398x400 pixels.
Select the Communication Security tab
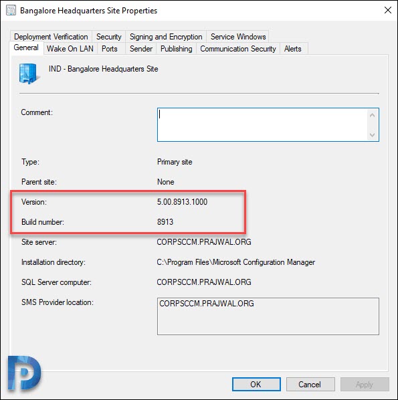click(238, 48)
